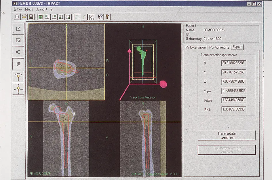Open help with the question mark icon
The width and height of the screenshot is (272, 180).
click(x=107, y=17)
